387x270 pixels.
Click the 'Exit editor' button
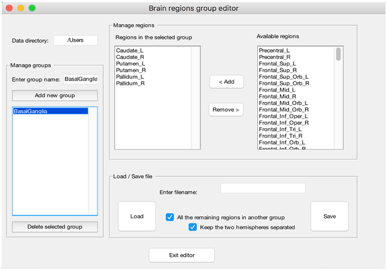point(182,255)
